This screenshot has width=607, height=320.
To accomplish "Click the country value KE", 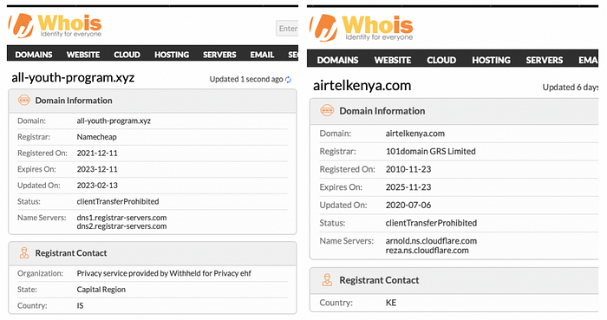I will [390, 303].
